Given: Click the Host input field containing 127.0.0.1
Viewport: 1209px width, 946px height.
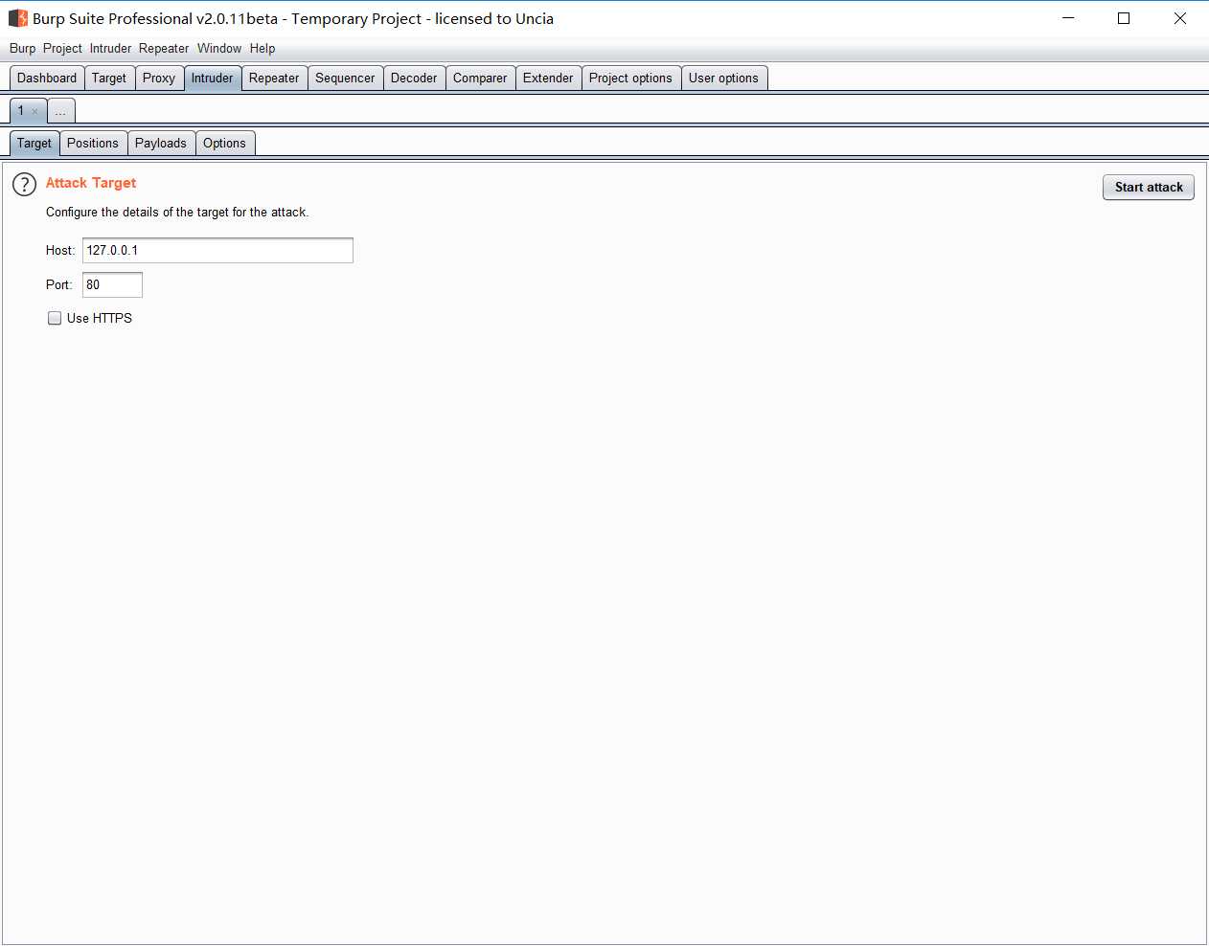Looking at the screenshot, I should pyautogui.click(x=217, y=250).
